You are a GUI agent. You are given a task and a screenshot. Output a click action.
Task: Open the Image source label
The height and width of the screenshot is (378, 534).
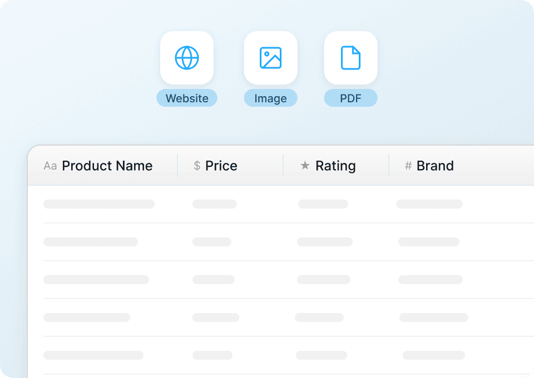click(x=270, y=98)
